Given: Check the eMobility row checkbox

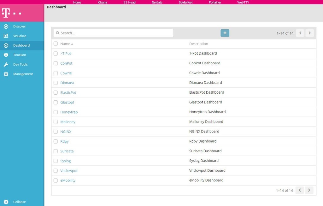Looking at the screenshot, I should pyautogui.click(x=56, y=180).
